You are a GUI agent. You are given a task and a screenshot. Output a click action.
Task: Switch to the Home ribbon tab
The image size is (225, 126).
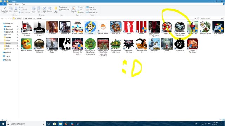click(10, 4)
